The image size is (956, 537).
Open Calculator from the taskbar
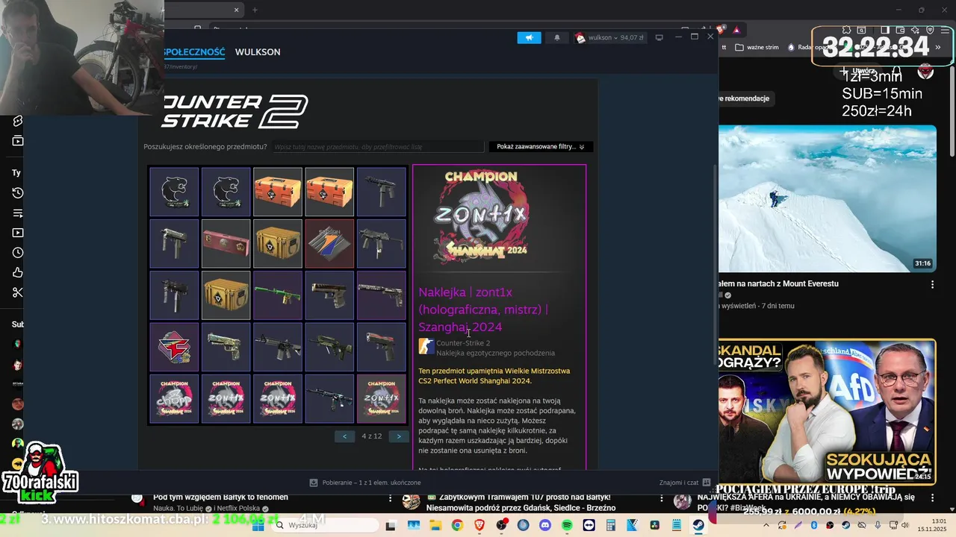(611, 526)
